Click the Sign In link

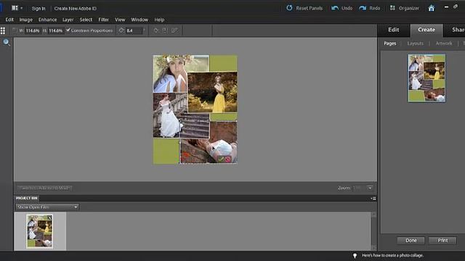(39, 8)
